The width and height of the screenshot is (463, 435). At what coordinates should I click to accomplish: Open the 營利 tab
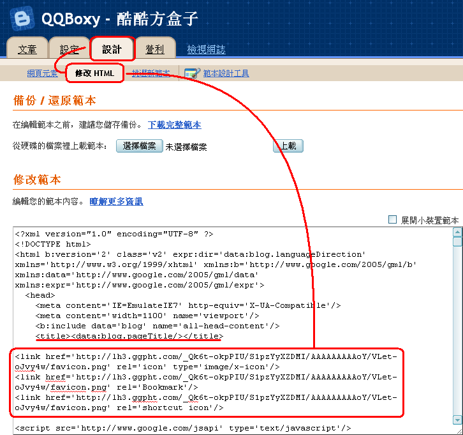click(155, 49)
